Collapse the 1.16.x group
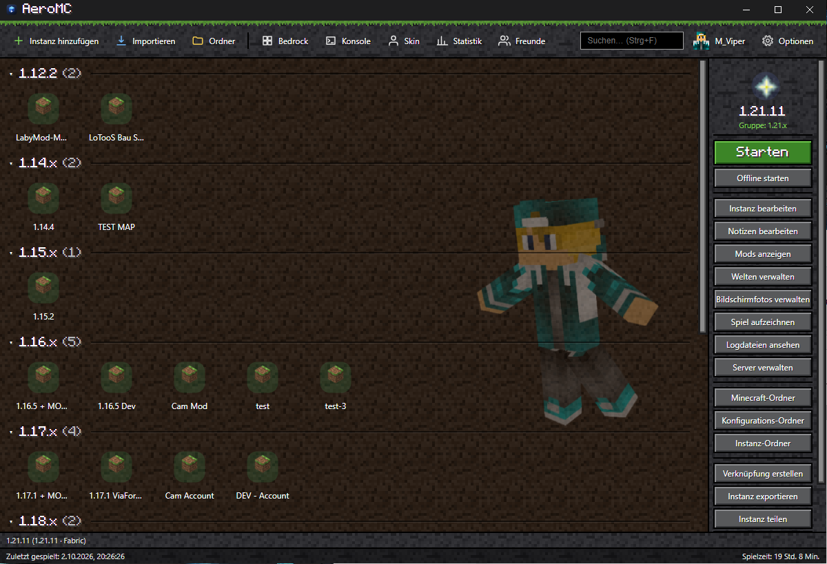Image resolution: width=827 pixels, height=564 pixels. [x=12, y=342]
